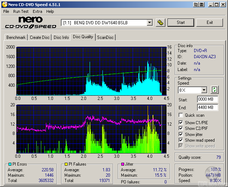Open the Extra menu

pos(37,11)
